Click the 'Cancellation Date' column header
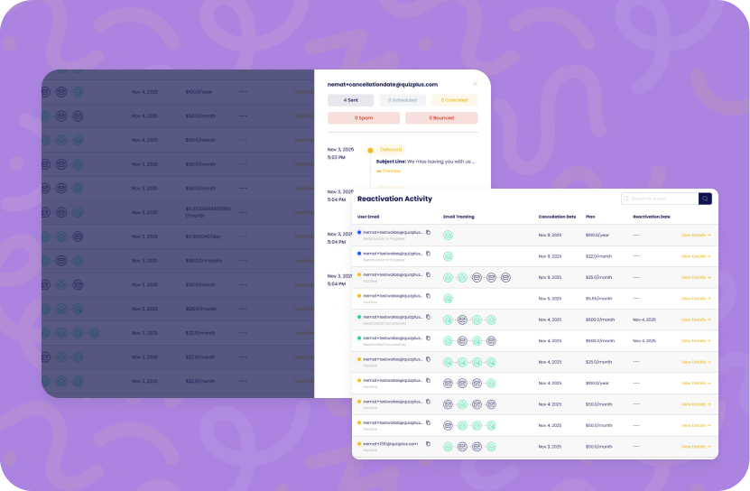Image resolution: width=750 pixels, height=491 pixels. click(557, 217)
